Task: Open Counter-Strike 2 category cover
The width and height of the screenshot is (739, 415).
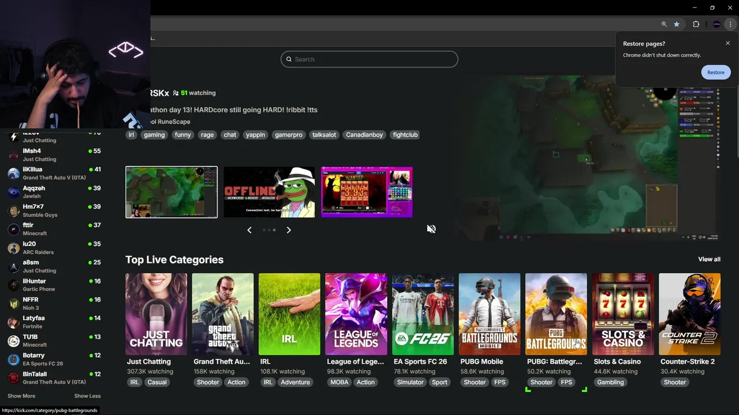Action: click(689, 314)
